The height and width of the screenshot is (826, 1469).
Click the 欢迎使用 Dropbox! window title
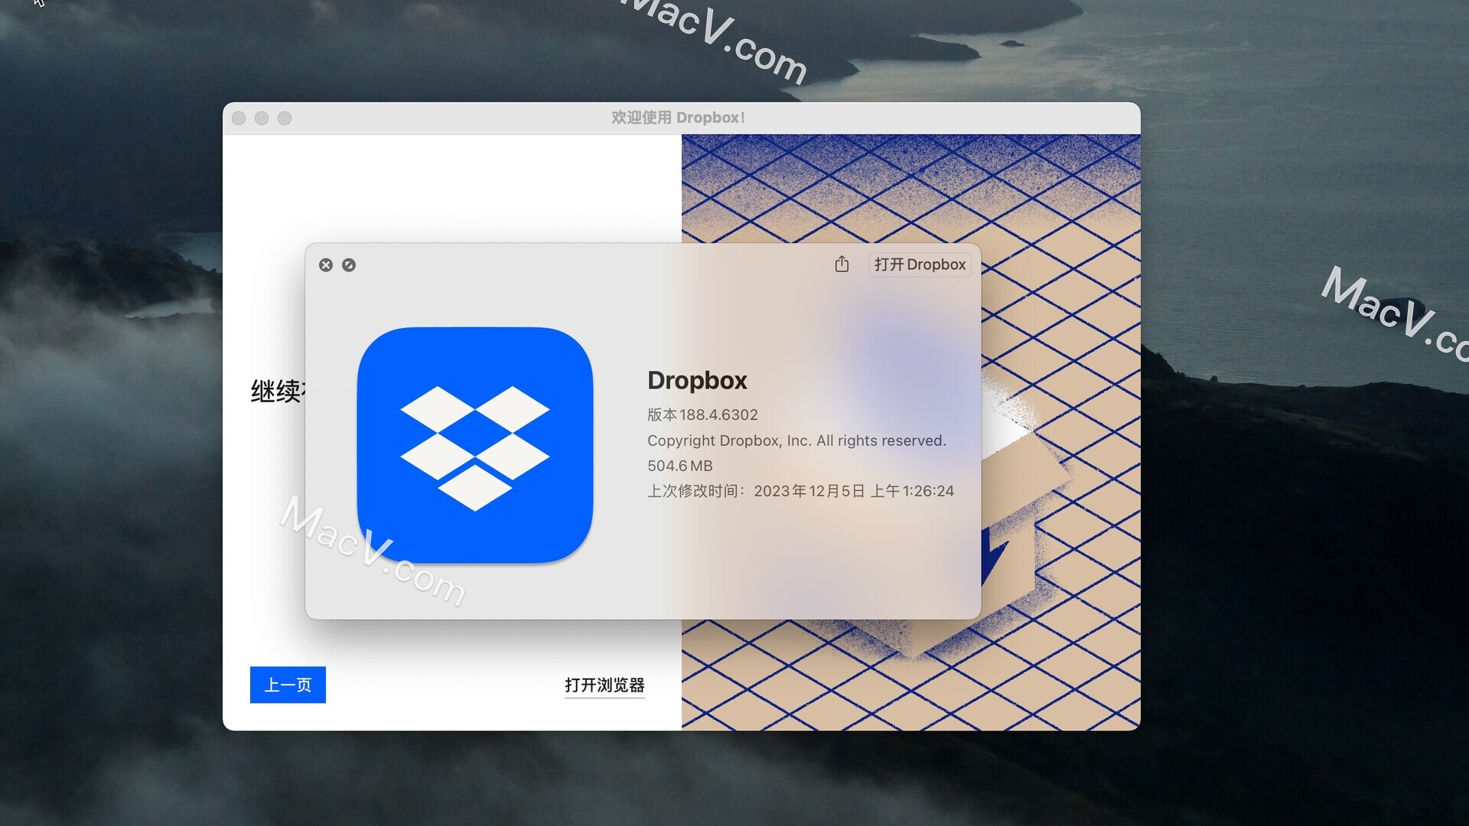678,118
